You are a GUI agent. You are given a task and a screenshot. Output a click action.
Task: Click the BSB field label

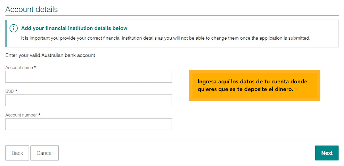[10, 91]
